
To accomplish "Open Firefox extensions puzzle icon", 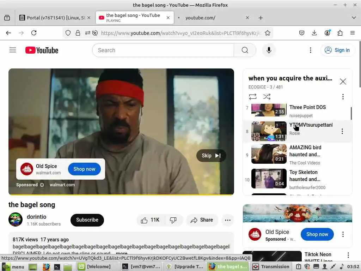I will pyautogui.click(x=340, y=33).
